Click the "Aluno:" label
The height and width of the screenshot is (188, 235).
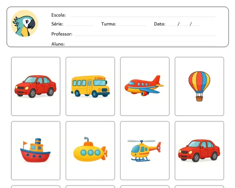pos(58,44)
